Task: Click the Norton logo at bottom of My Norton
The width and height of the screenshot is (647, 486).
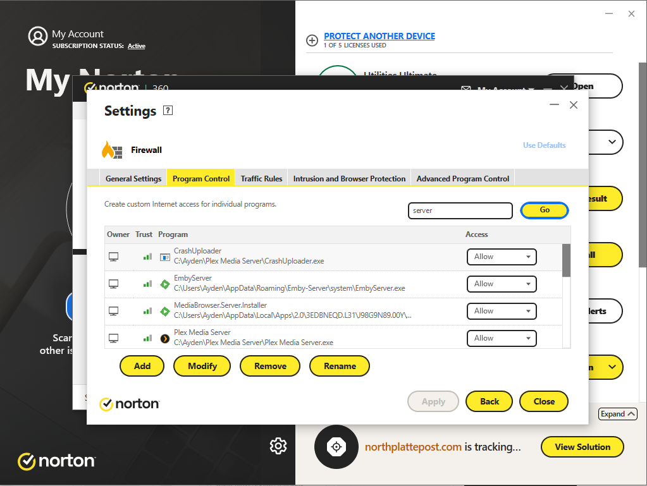Action: (x=56, y=461)
